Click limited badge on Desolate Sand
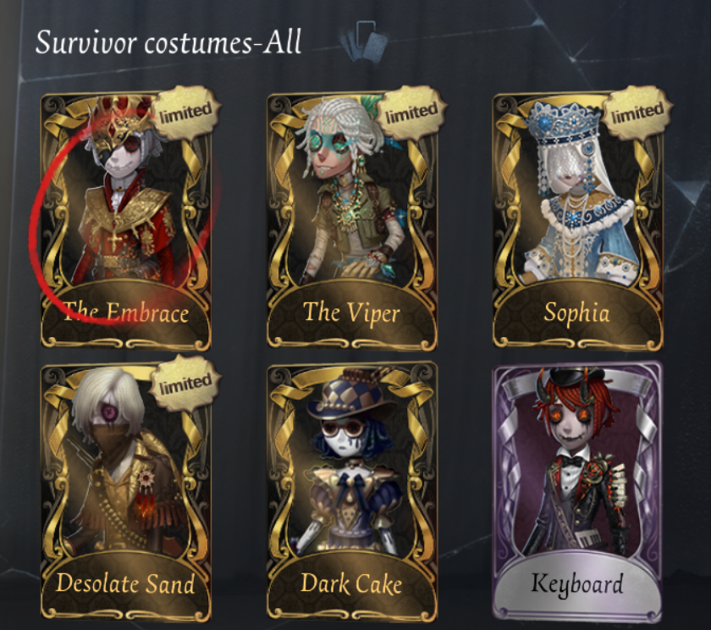This screenshot has width=711, height=630. (185, 383)
